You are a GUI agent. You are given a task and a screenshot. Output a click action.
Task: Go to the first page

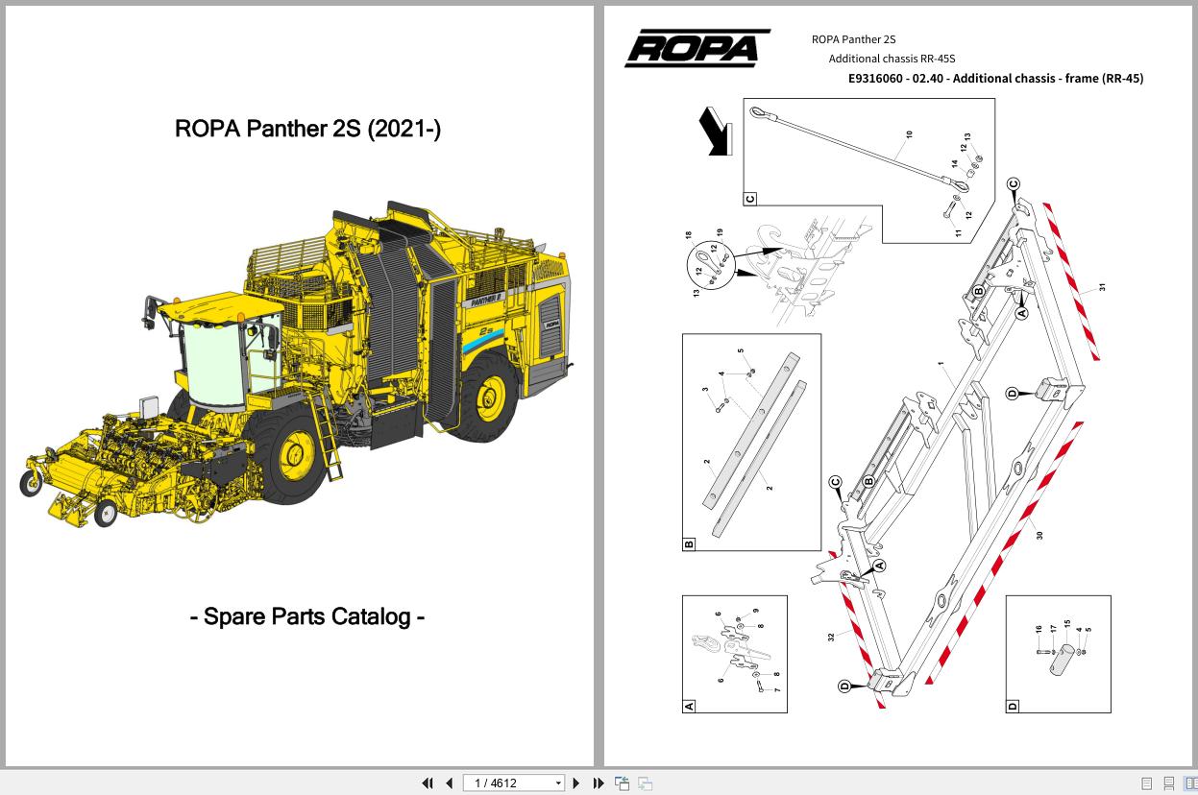click(x=428, y=783)
